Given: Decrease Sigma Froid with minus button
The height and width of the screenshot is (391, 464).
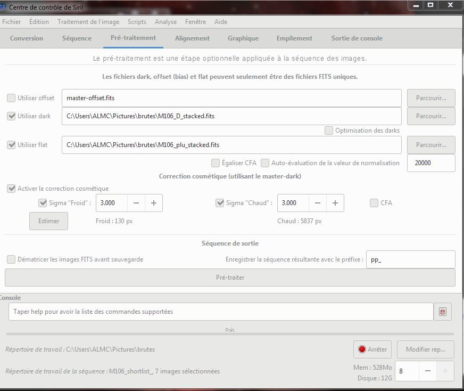Looking at the screenshot, I should point(136,203).
